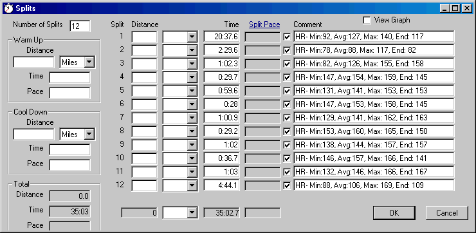Open the unit dropdown for split 11
The width and height of the screenshot is (476, 233).
coord(192,172)
